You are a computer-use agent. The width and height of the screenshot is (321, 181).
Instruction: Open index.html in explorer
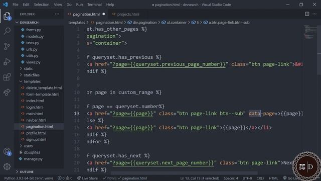tap(35, 101)
